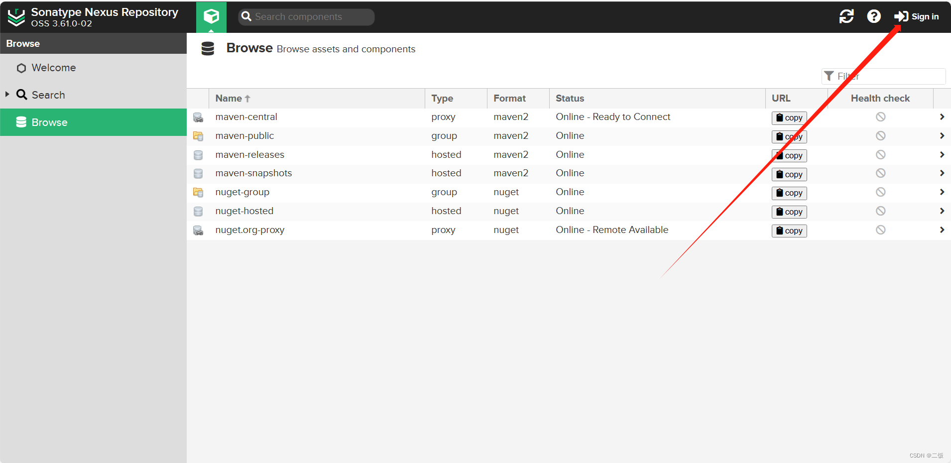Viewport: 951px width, 463px height.
Task: Click the refresh icon in the header
Action: pyautogui.click(x=846, y=16)
